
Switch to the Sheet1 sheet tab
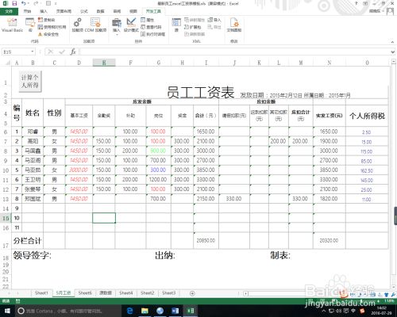click(41, 293)
